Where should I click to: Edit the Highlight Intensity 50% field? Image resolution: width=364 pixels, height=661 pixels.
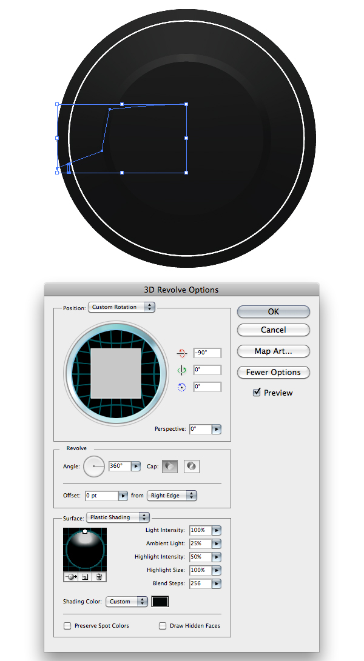(x=200, y=557)
